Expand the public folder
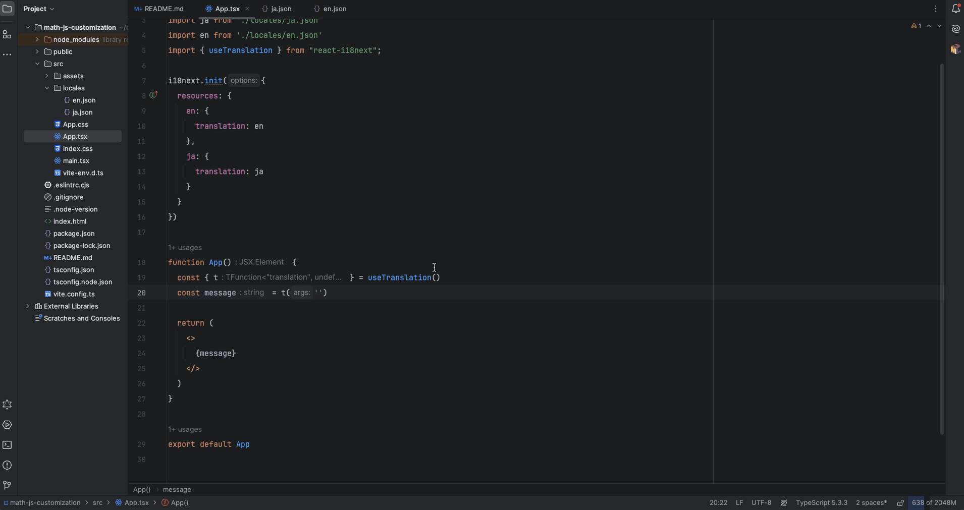Image resolution: width=964 pixels, height=510 pixels. pos(37,51)
